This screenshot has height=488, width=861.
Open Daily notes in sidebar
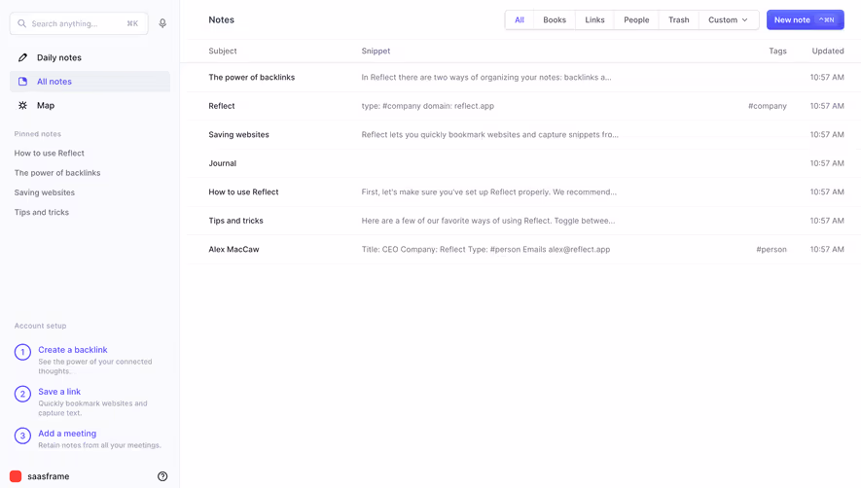[x=90, y=57]
